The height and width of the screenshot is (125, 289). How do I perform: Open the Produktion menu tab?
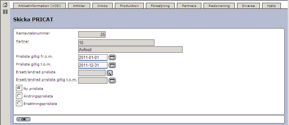129,6
